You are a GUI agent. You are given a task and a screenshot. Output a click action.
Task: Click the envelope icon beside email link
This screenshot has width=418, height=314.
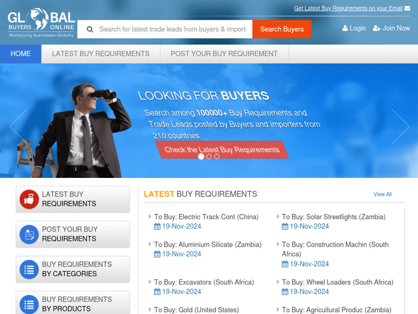tap(407, 8)
